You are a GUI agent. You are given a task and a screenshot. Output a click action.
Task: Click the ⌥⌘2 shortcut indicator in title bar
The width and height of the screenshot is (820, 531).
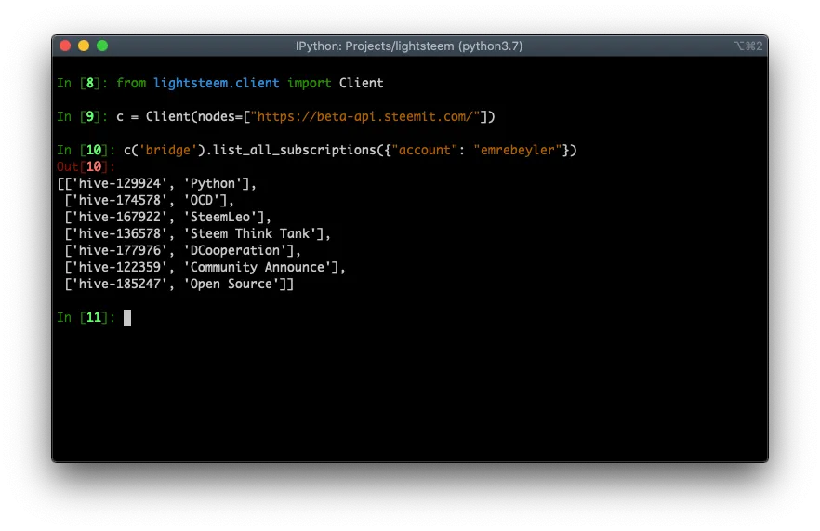(748, 46)
